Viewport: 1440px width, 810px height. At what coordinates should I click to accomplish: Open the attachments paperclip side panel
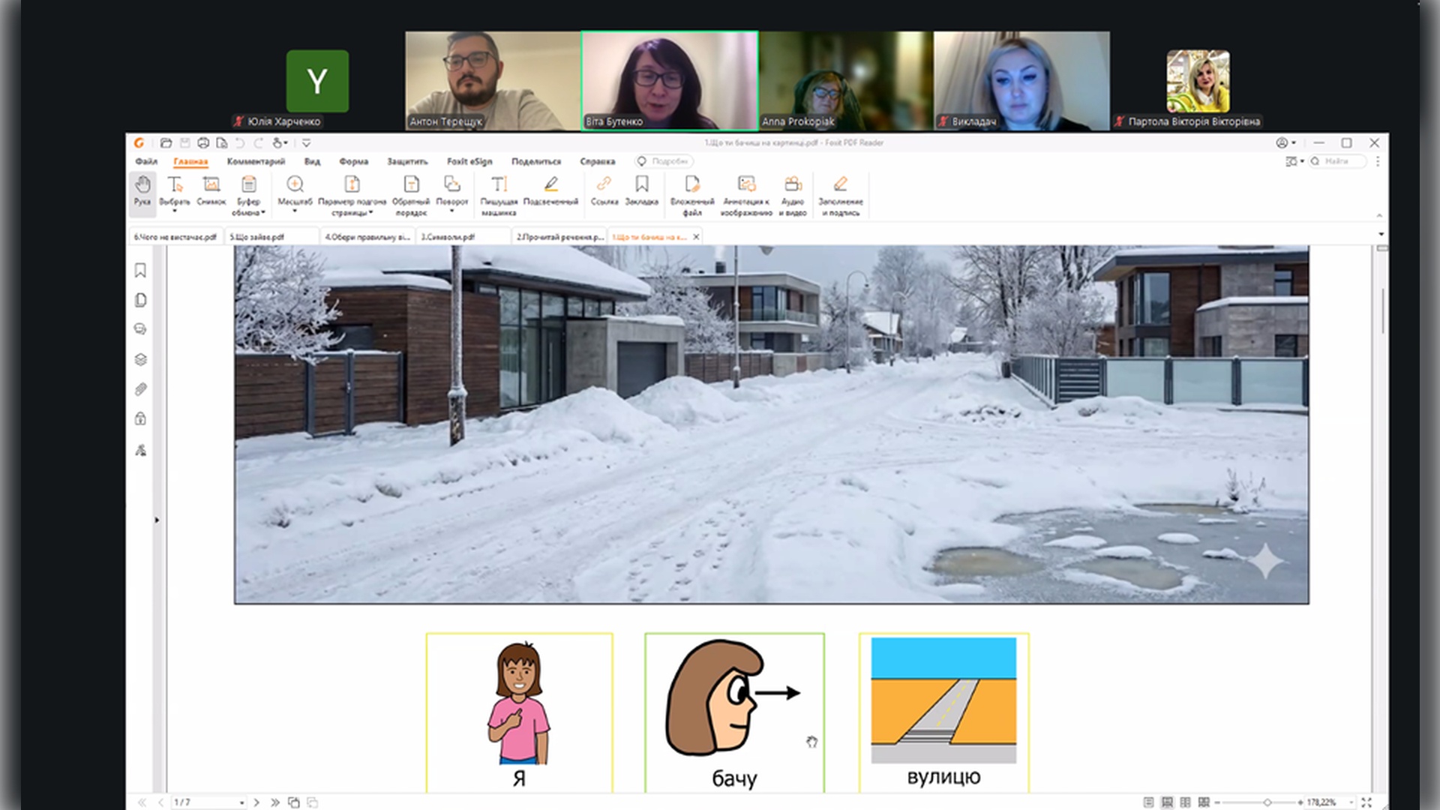point(140,389)
